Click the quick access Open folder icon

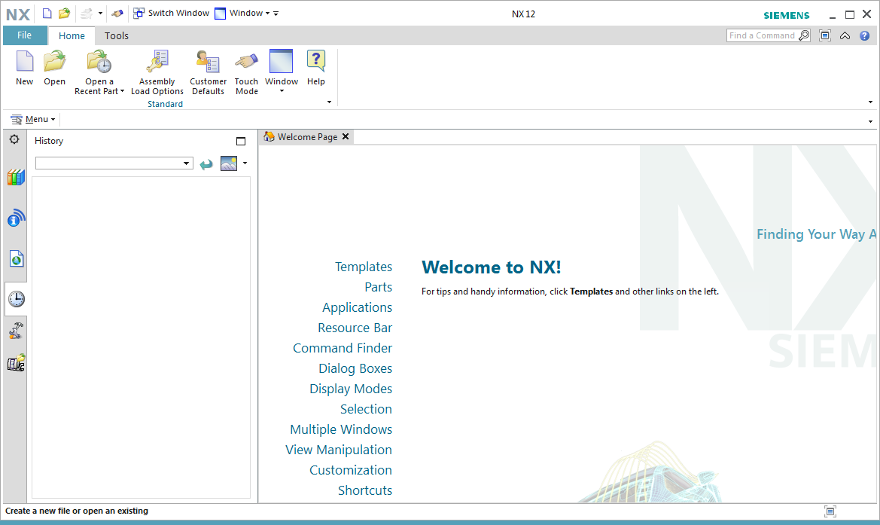click(x=65, y=14)
